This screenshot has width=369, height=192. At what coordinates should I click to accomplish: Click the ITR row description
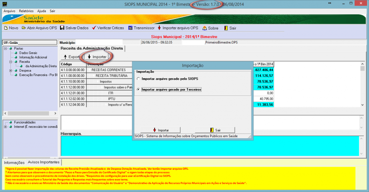110,93
